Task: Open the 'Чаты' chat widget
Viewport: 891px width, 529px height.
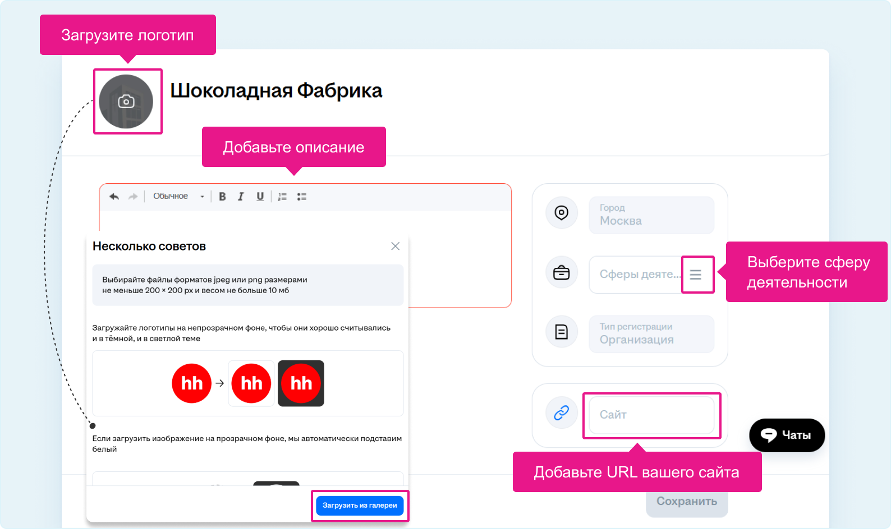Action: pos(787,435)
